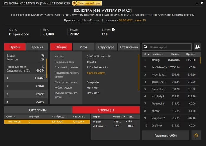206x146 pixels.
Task: Select player HyperSabz in the list
Action: 170,74
